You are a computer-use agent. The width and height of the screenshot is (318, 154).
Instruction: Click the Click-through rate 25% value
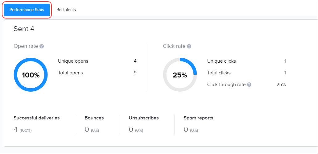pos(281,85)
